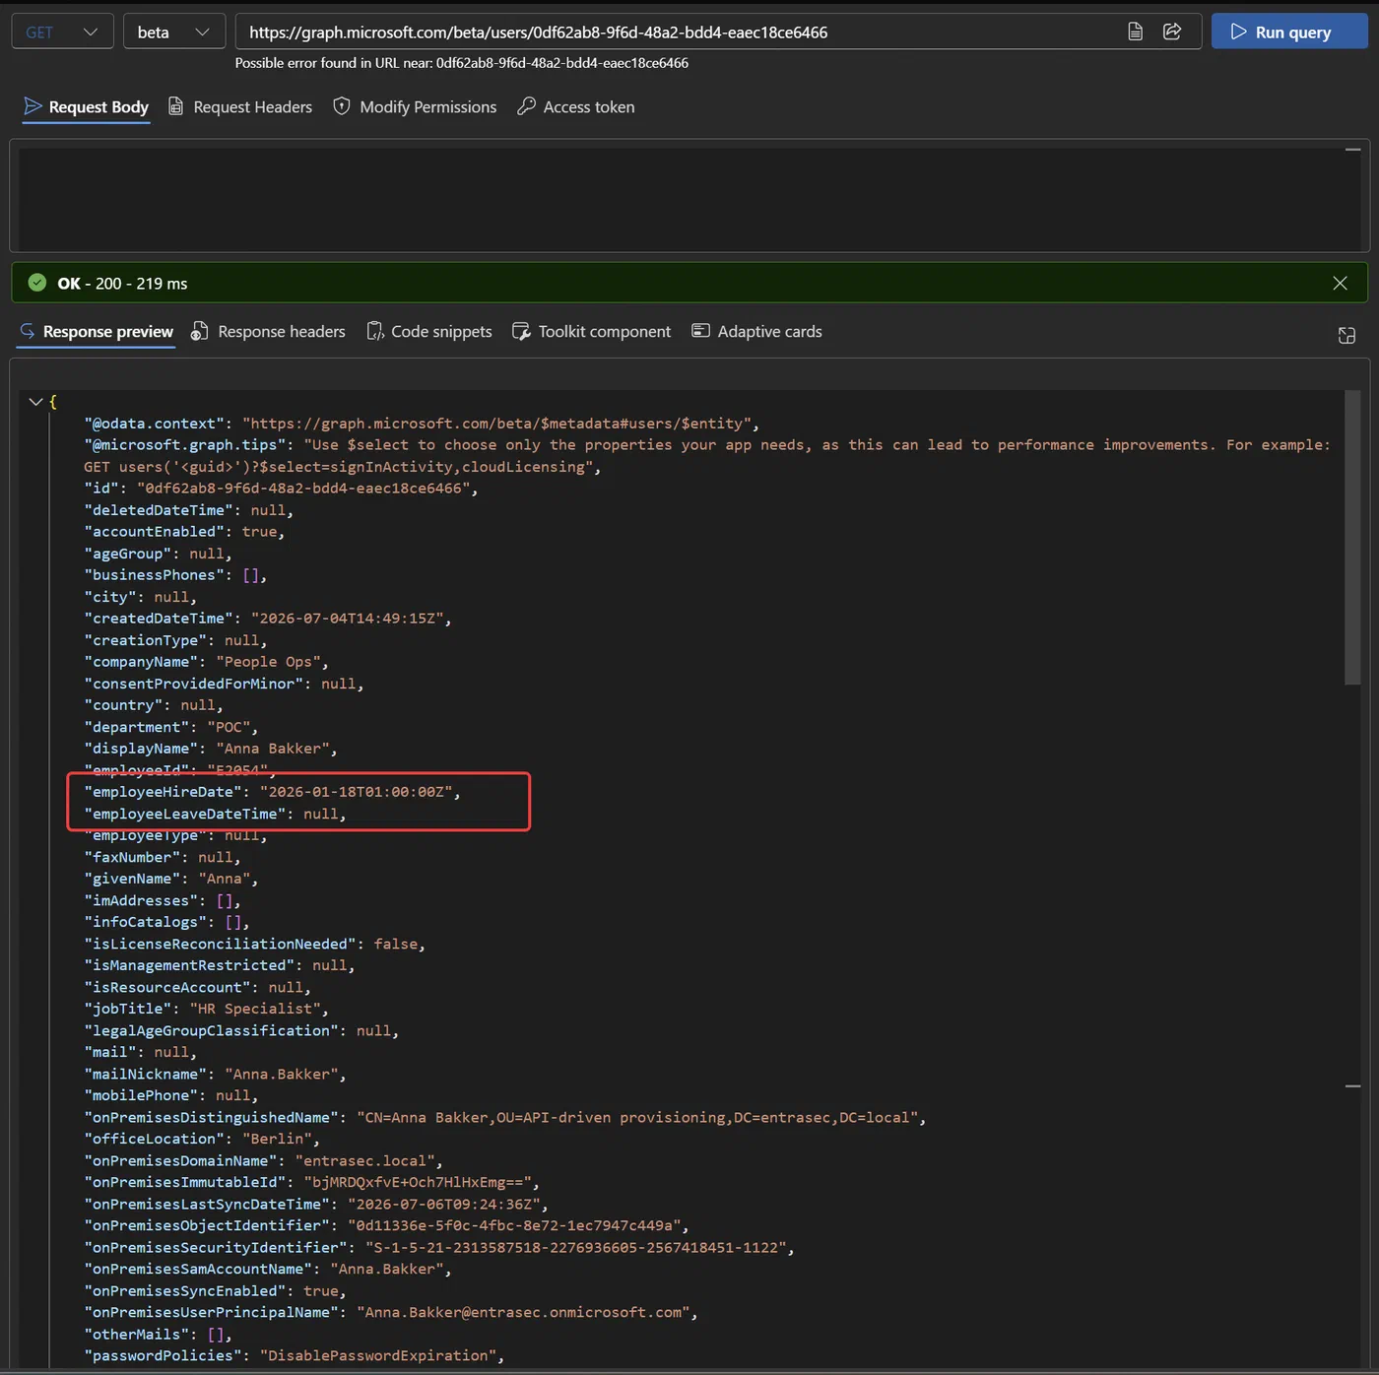The width and height of the screenshot is (1379, 1375).
Task: Click the document icon in the URL bar
Action: click(x=1135, y=32)
